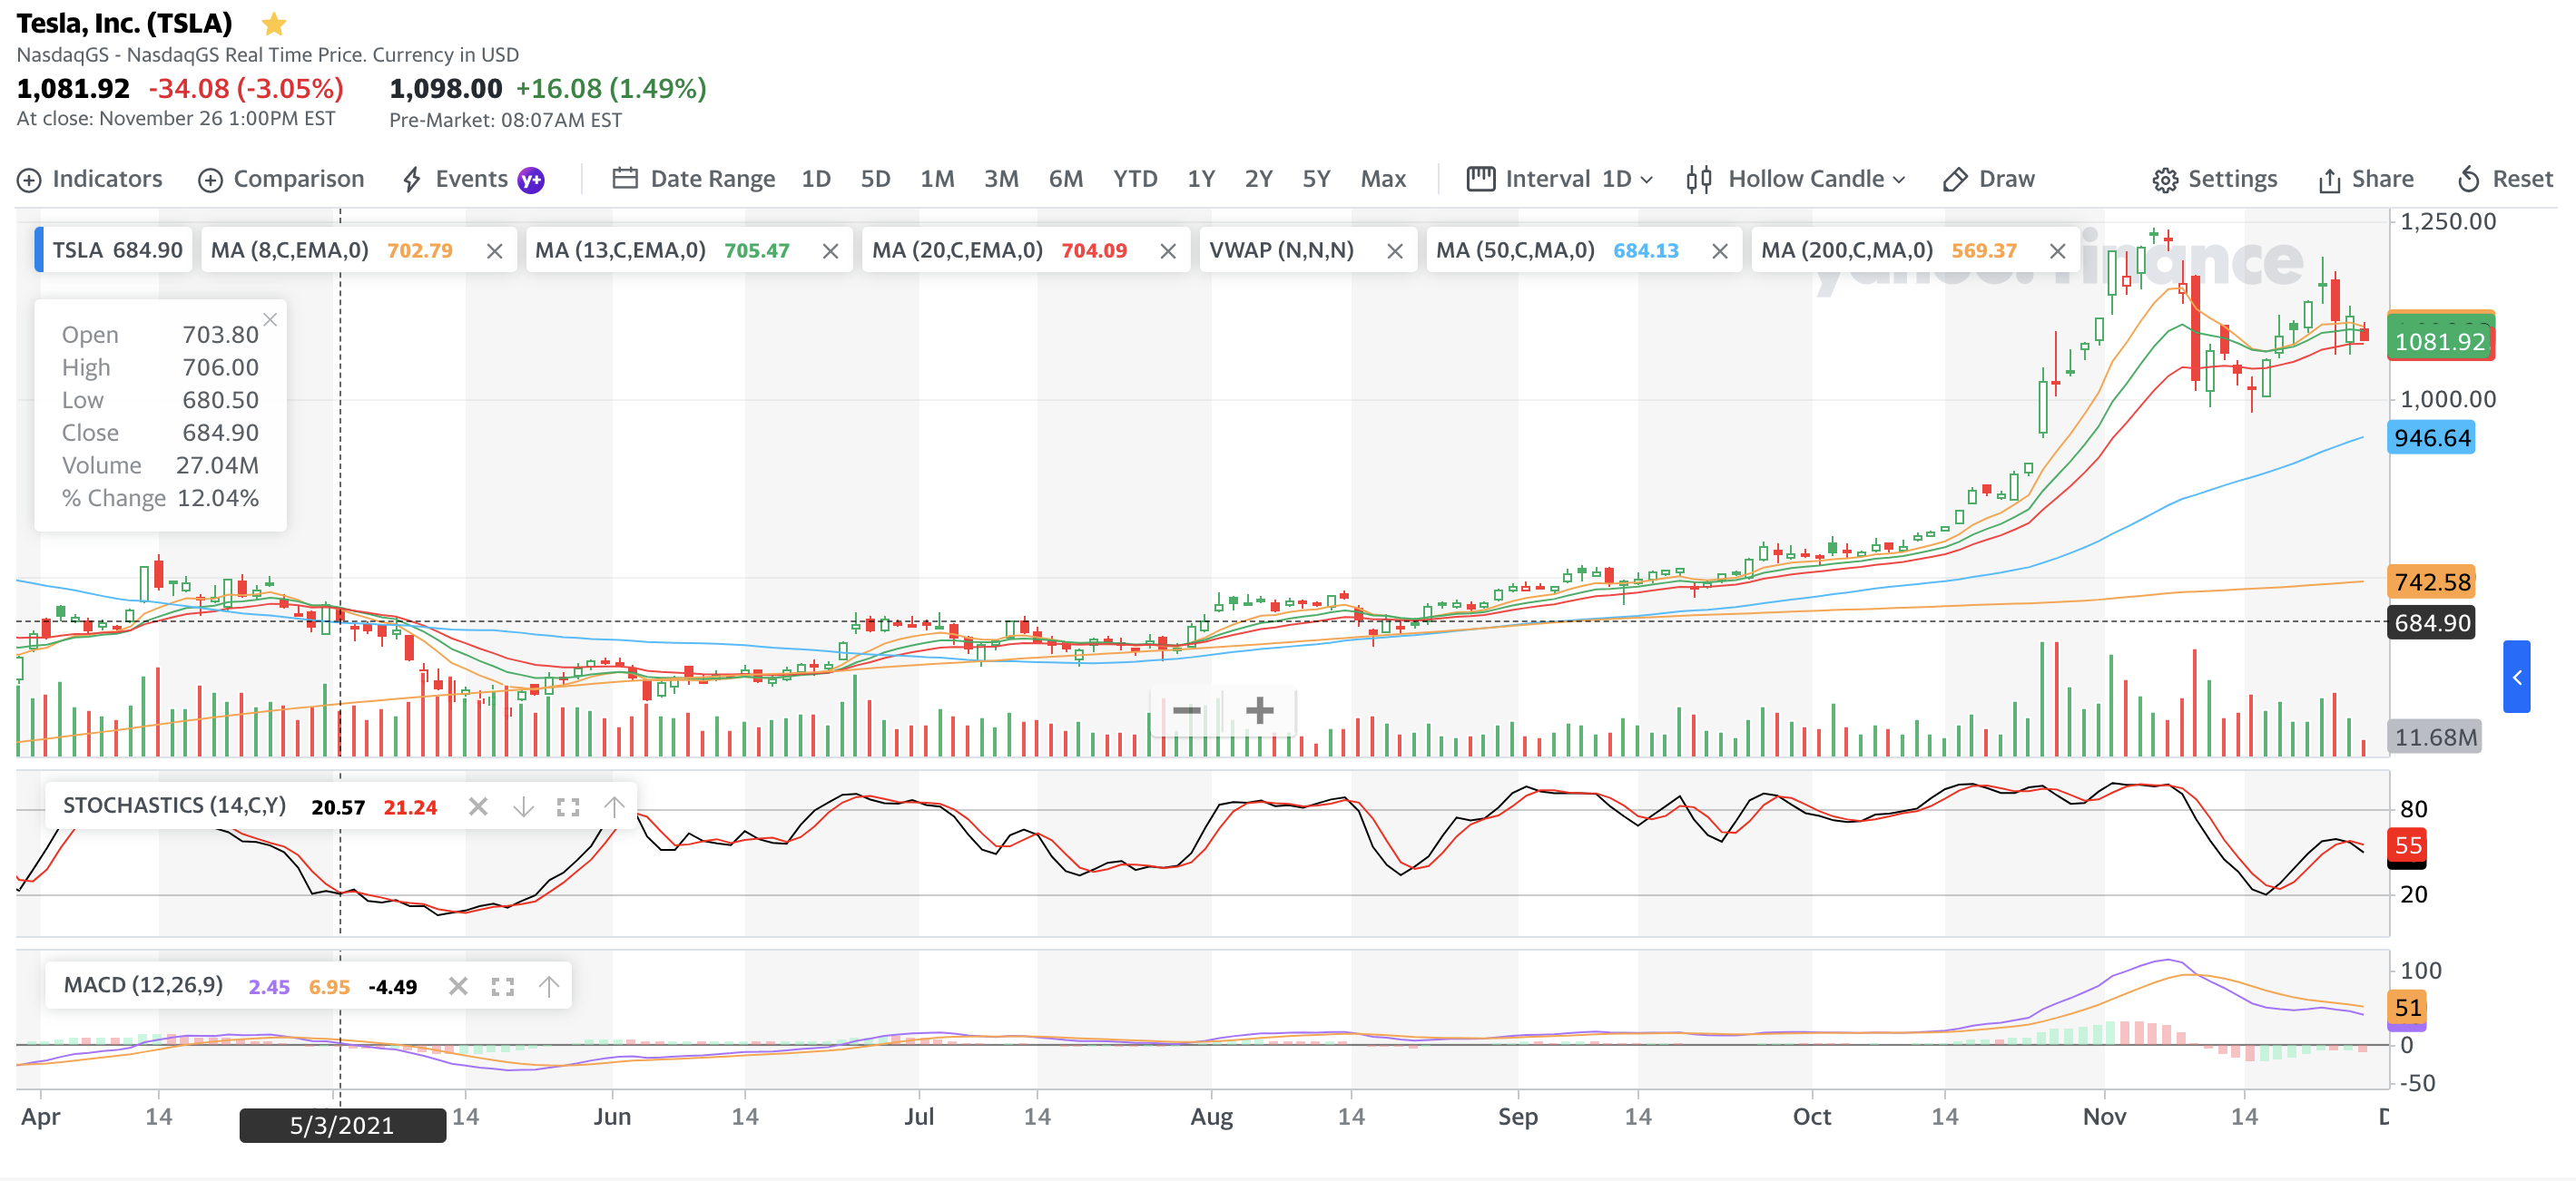This screenshot has width=2576, height=1181.
Task: Close the Open/High/Low/Close info box
Action: pos(270,319)
